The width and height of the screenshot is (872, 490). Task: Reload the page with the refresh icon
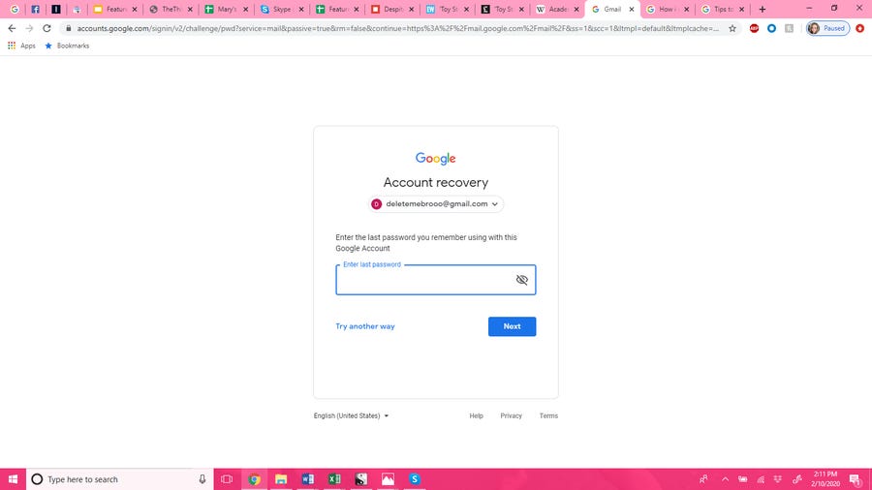(47, 28)
